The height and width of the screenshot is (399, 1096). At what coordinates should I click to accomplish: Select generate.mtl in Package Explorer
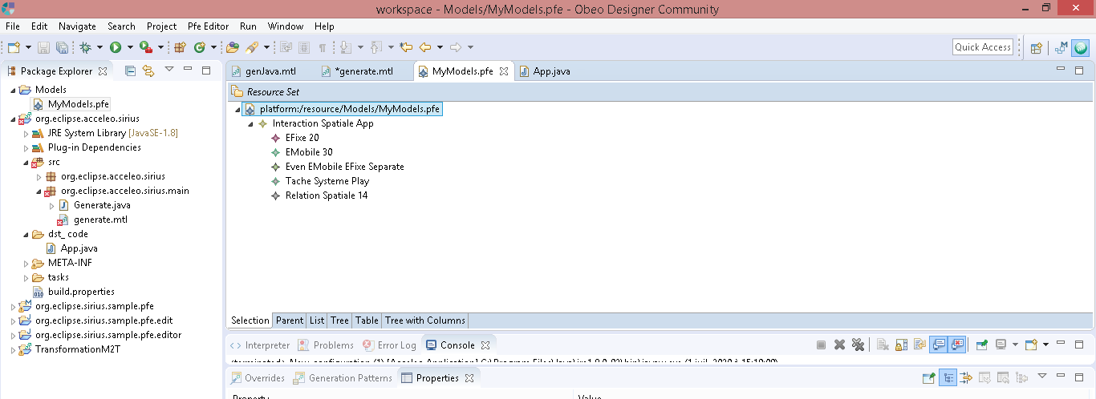point(100,220)
